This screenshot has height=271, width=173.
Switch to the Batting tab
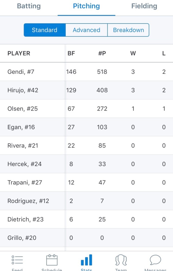(x=29, y=6)
